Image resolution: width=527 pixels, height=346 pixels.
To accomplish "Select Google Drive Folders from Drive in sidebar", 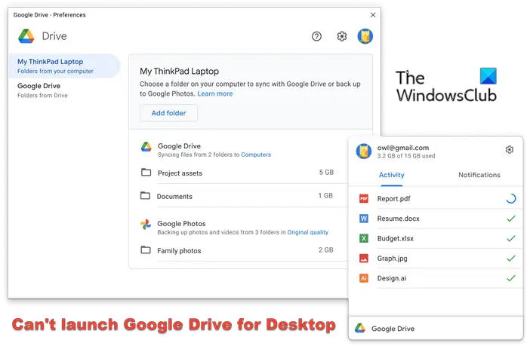I will 64,90.
